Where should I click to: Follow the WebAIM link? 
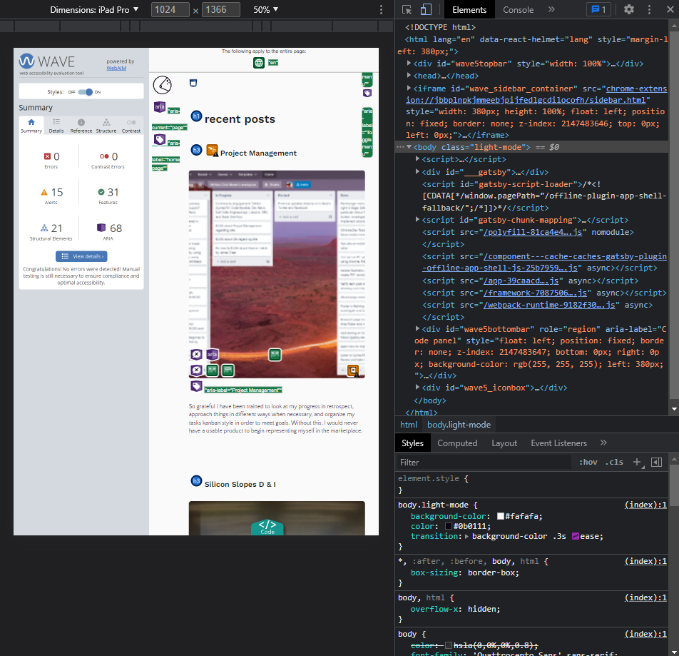[x=116, y=68]
